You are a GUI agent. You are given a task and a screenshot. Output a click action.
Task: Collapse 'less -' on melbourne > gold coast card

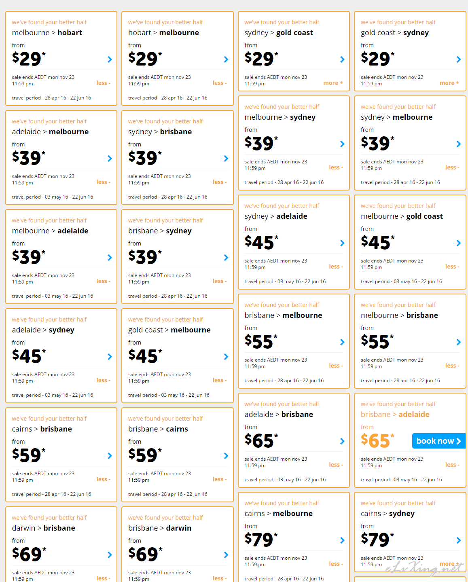452,267
